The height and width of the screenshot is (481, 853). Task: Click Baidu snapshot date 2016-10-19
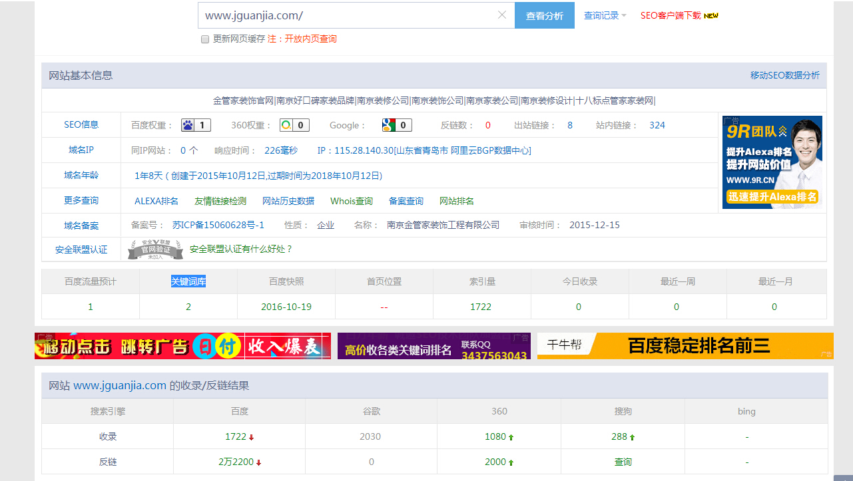click(286, 307)
